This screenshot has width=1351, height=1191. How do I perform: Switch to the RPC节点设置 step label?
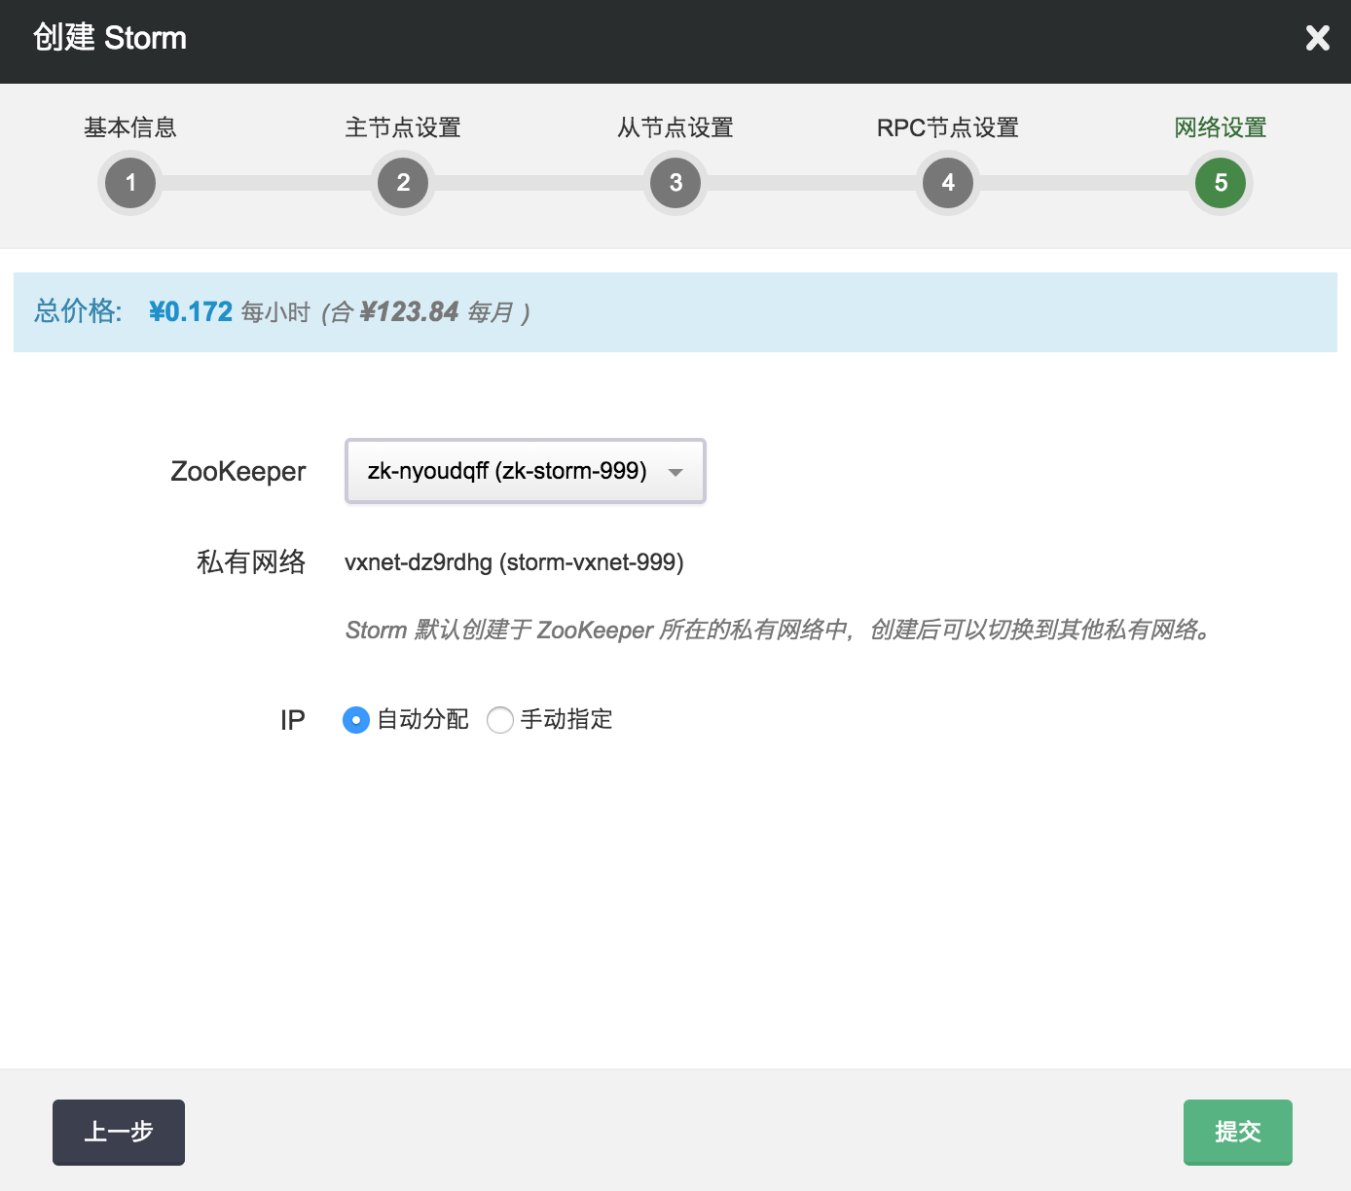point(948,127)
